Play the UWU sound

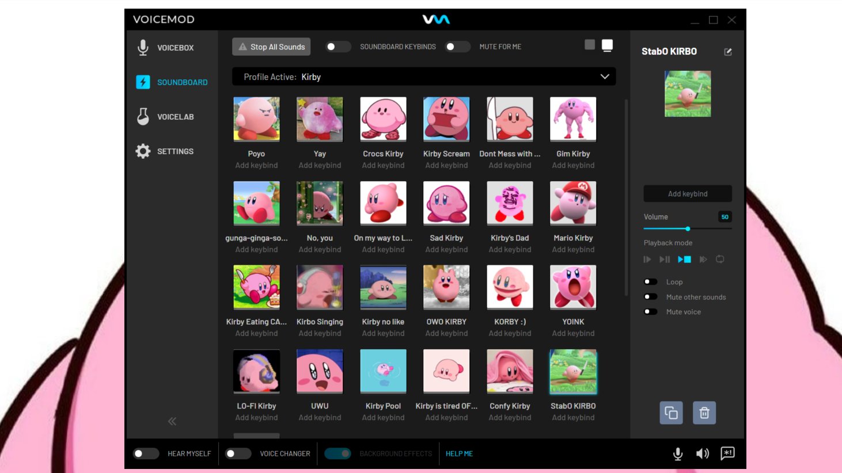(x=320, y=371)
